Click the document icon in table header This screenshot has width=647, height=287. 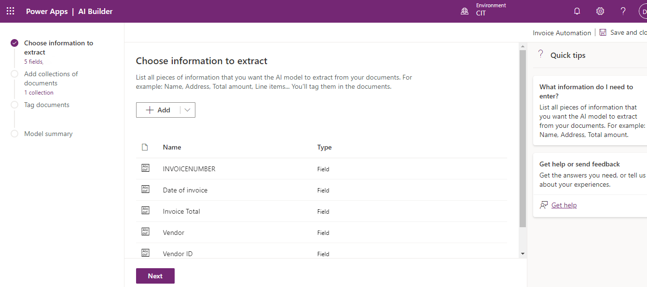click(145, 147)
